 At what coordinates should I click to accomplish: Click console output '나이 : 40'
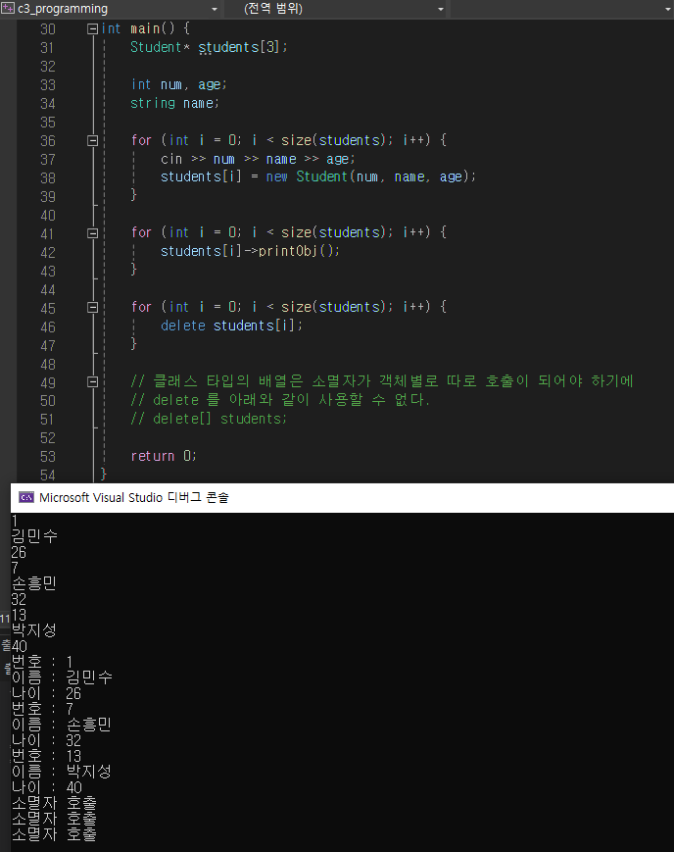pyautogui.click(x=47, y=787)
